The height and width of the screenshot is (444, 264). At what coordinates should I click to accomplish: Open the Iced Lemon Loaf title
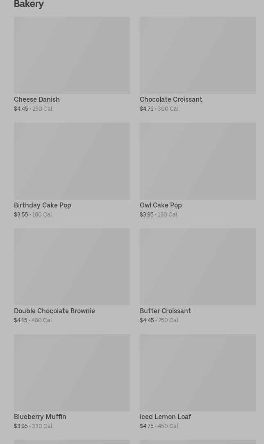tap(165, 417)
